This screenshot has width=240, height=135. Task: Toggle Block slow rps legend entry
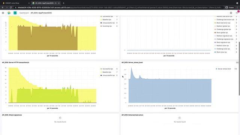coord(222,52)
